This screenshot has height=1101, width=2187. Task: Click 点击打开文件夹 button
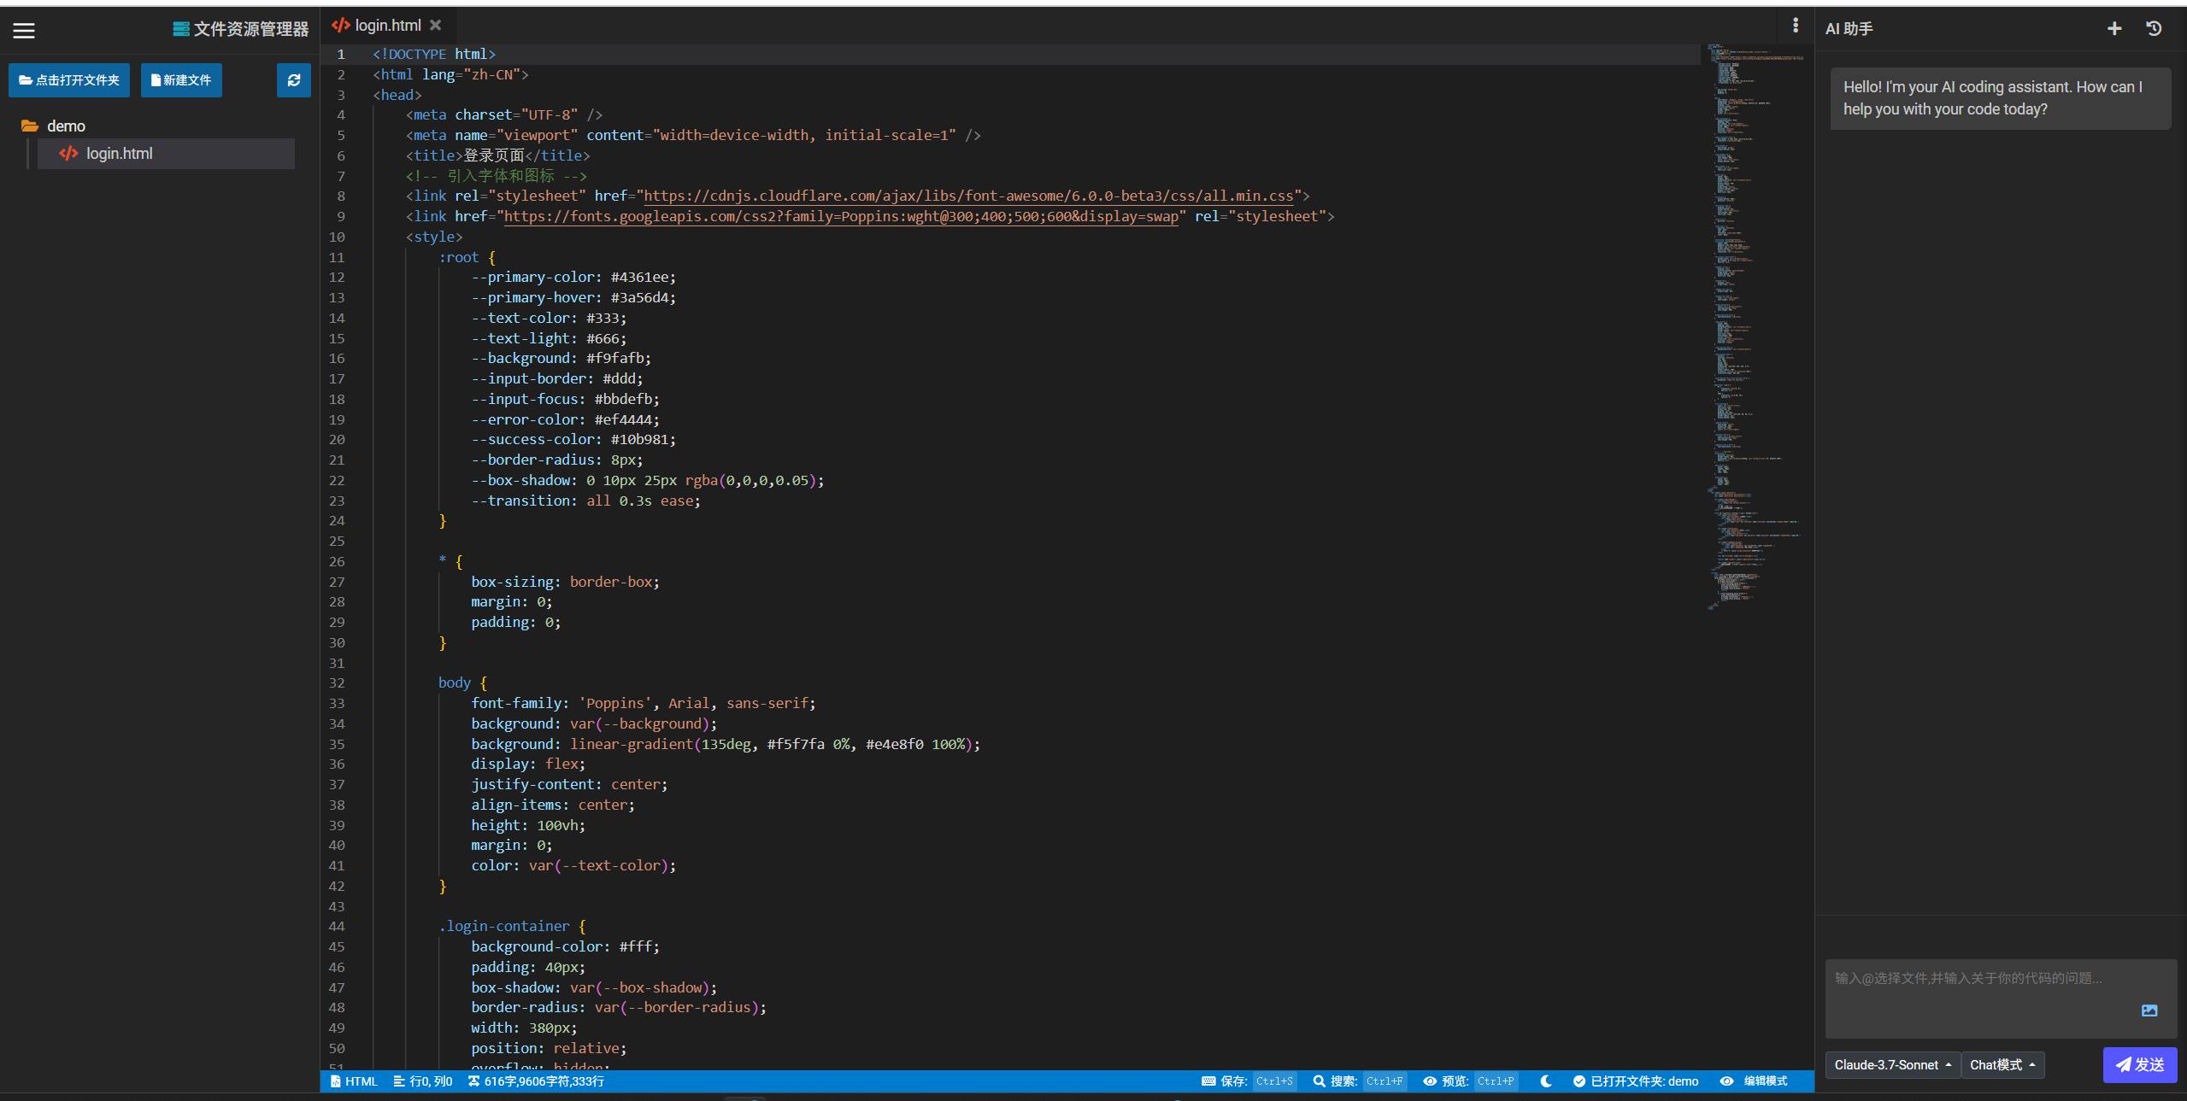point(69,80)
